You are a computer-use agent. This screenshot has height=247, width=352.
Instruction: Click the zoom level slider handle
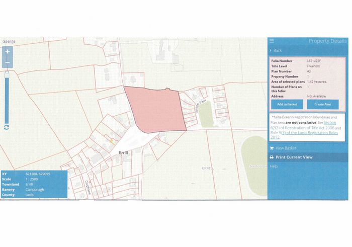7,74
